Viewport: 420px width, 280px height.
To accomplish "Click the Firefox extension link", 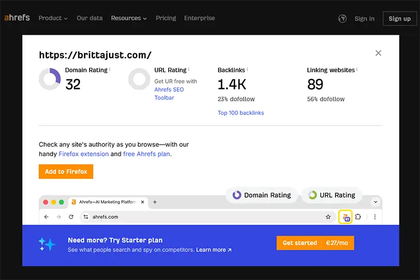I will pyautogui.click(x=83, y=154).
